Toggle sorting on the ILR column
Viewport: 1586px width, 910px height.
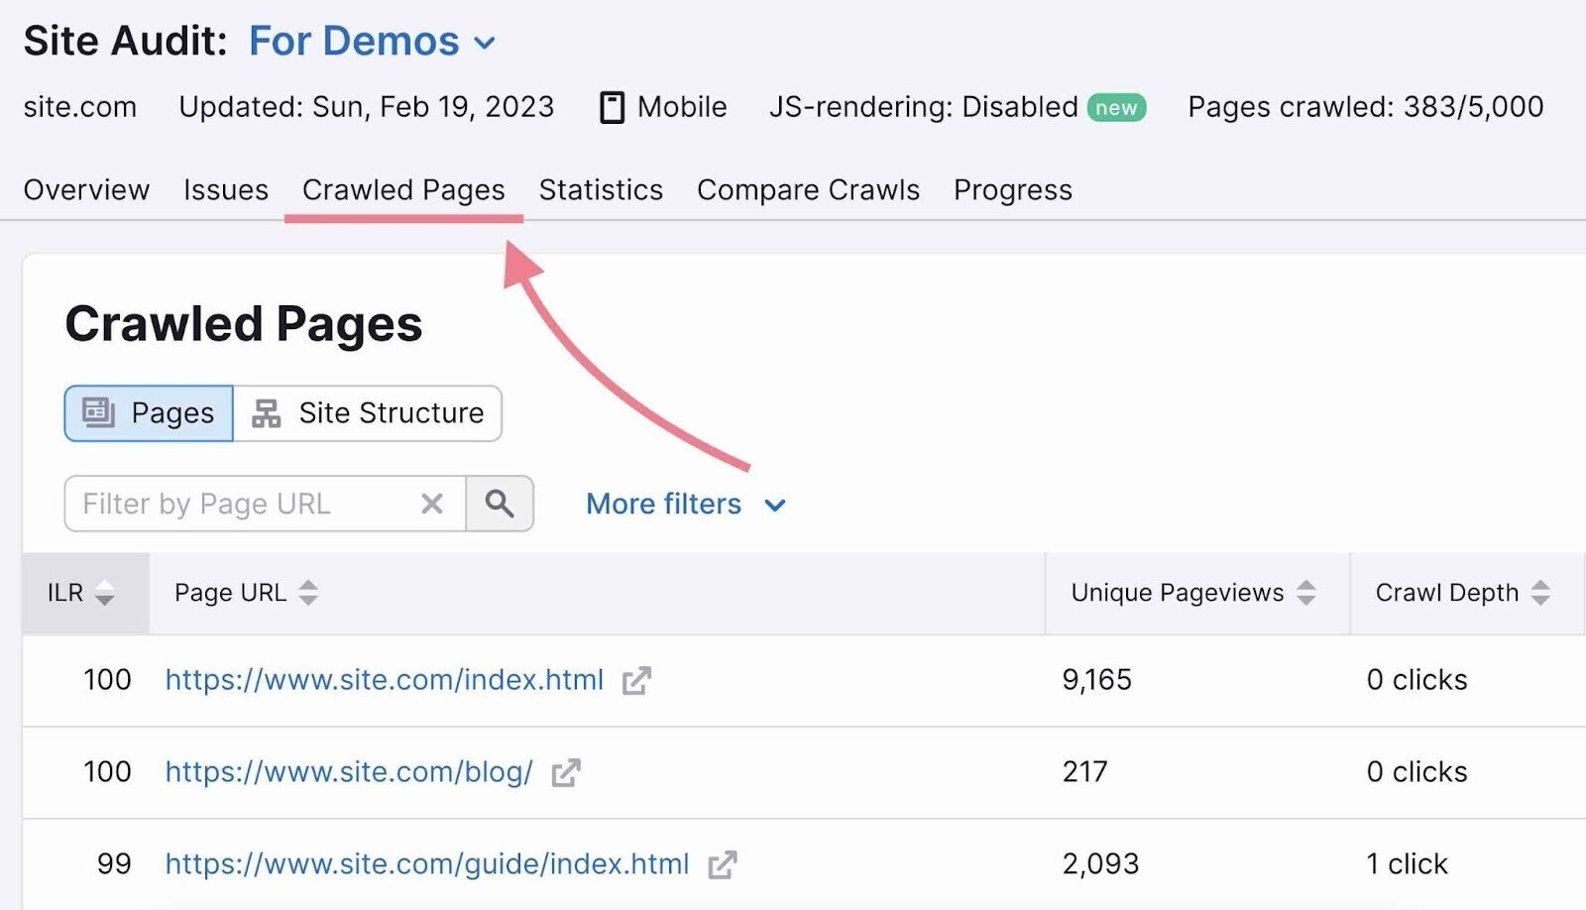click(104, 593)
